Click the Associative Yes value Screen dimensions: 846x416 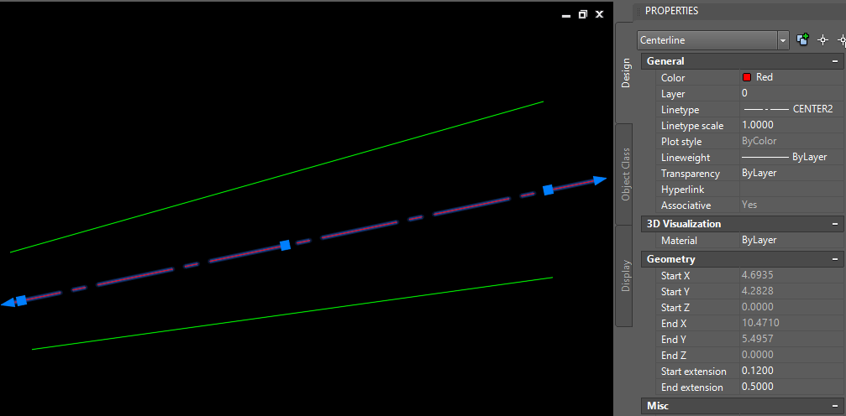(749, 205)
